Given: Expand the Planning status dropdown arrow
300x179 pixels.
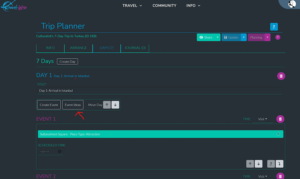Looking at the screenshot, I should pos(267,37).
